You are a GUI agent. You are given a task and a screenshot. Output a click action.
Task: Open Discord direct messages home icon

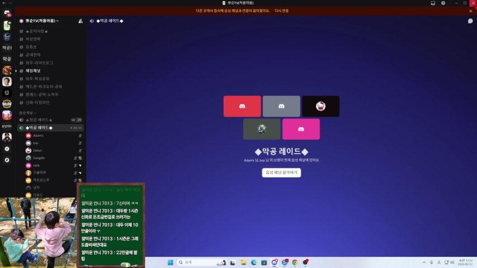pyautogui.click(x=7, y=13)
